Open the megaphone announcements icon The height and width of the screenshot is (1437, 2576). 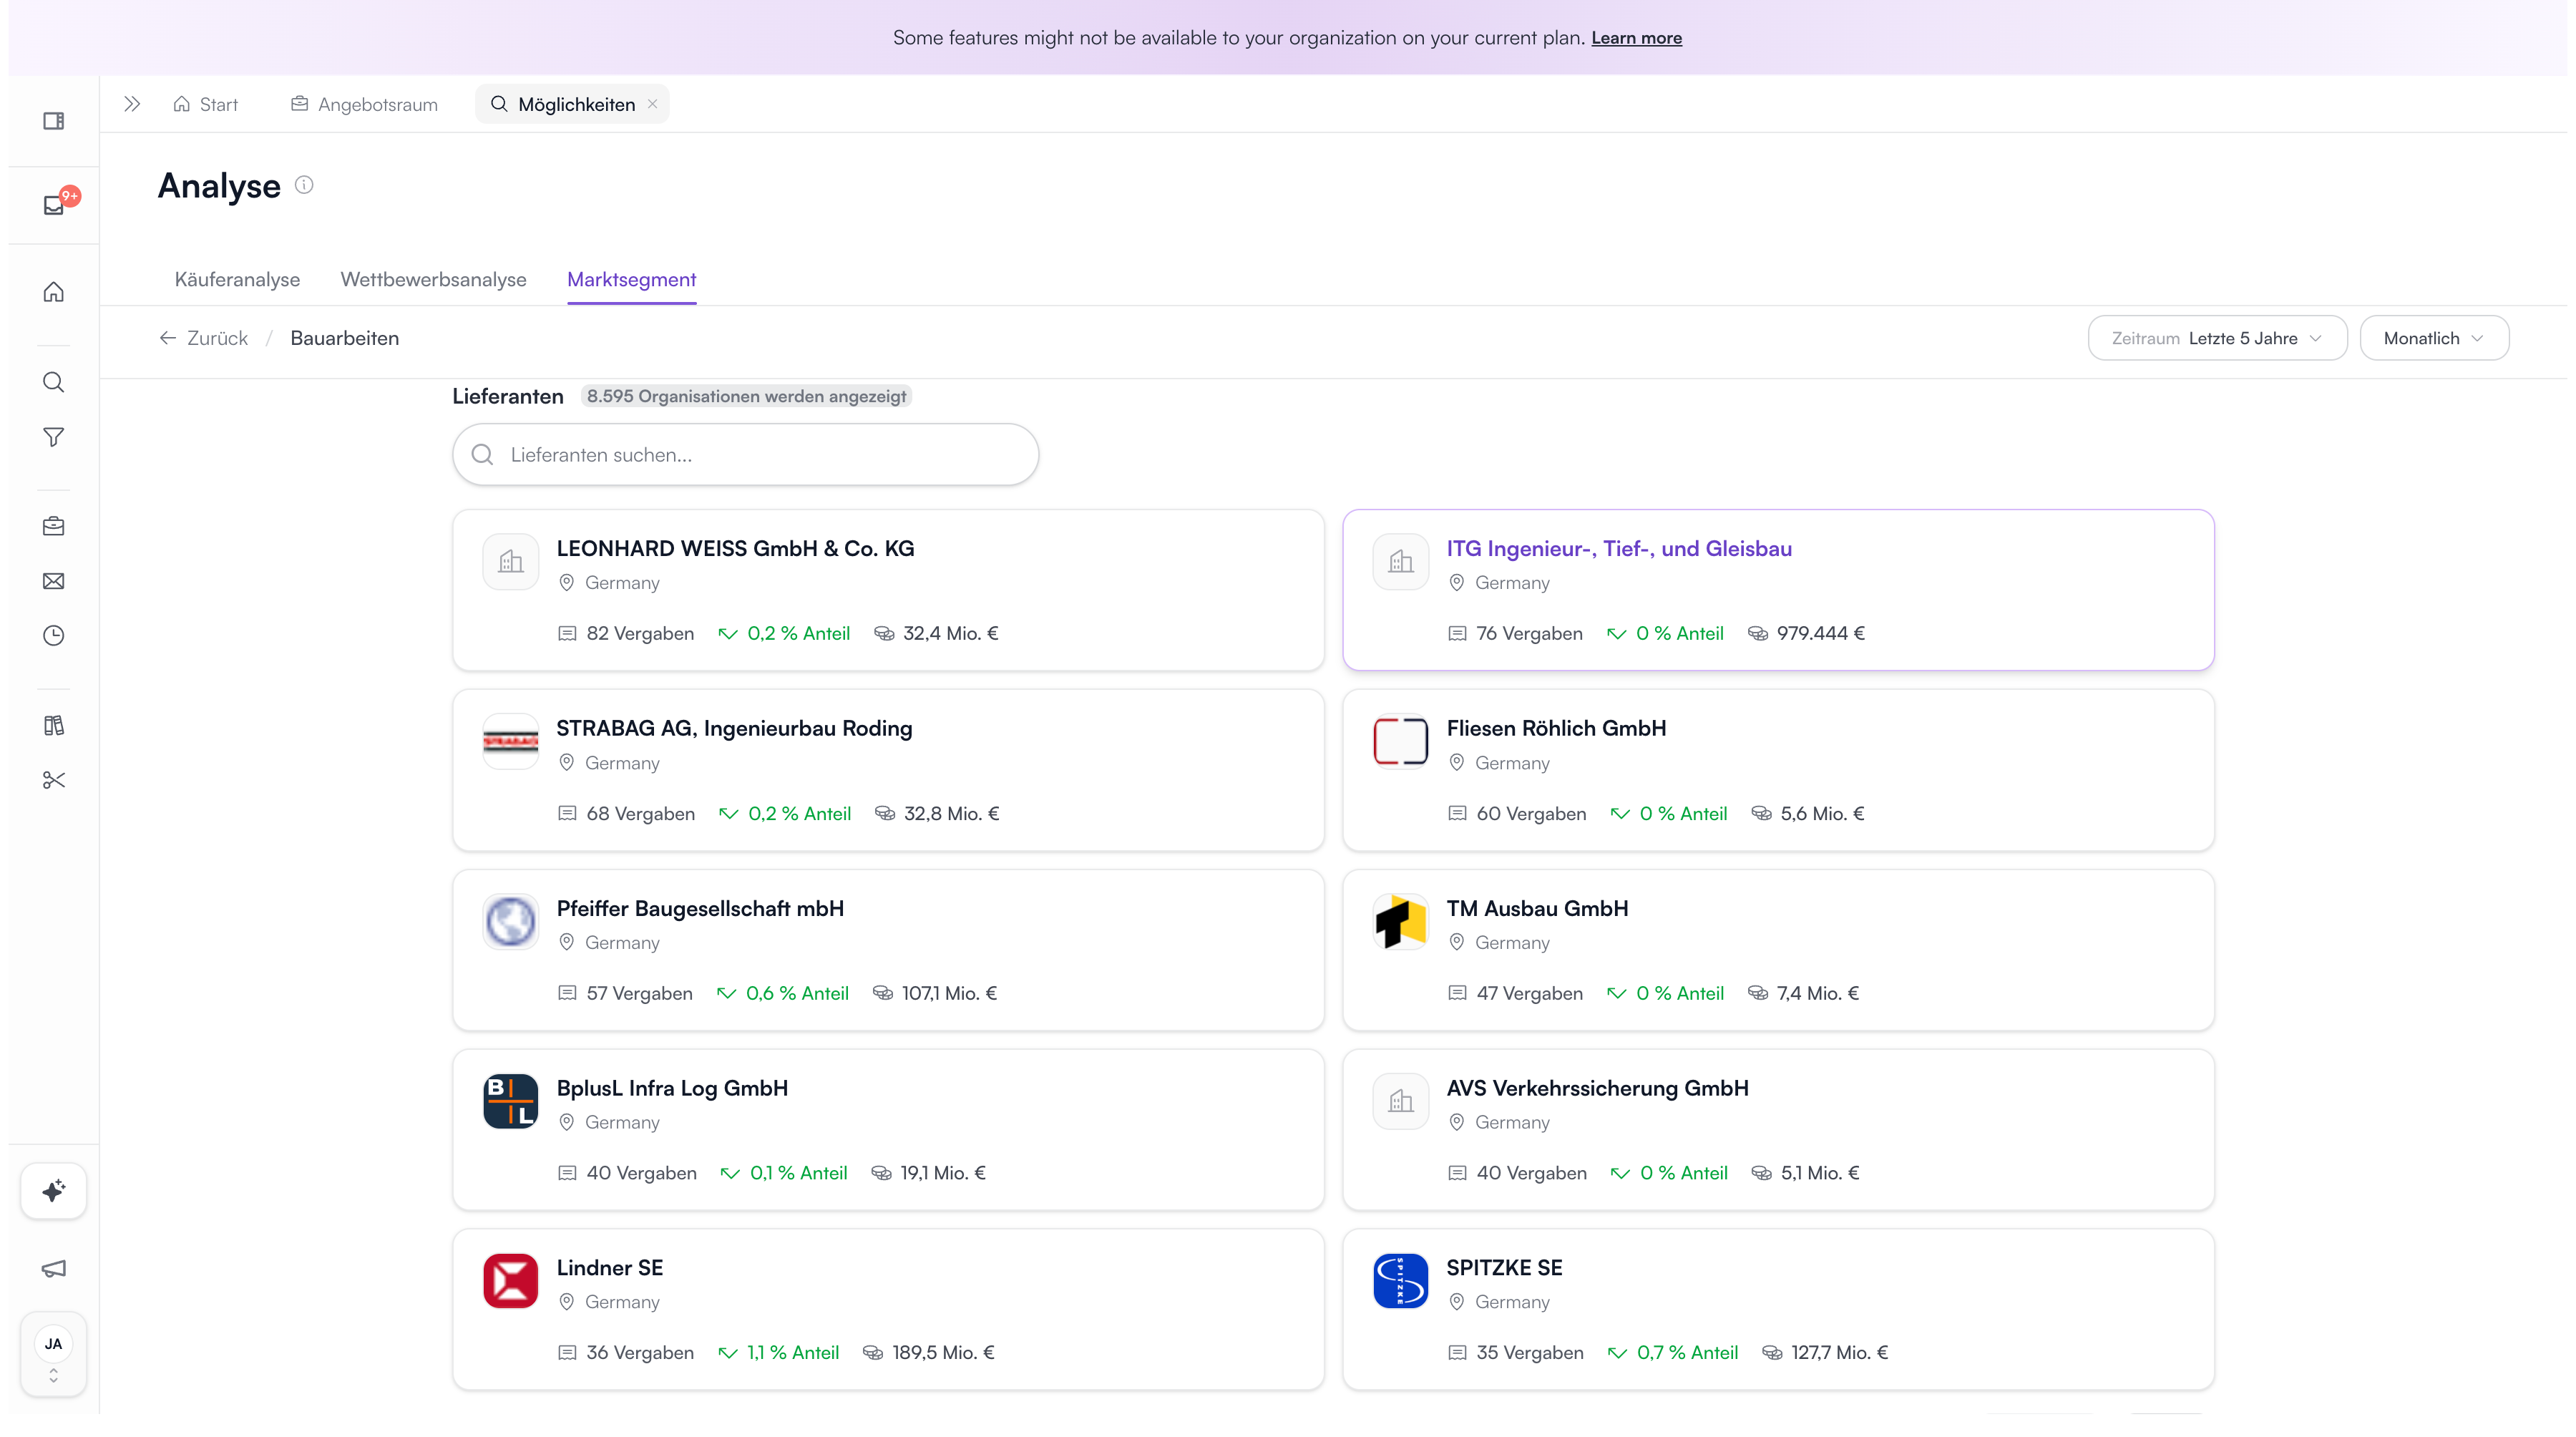tap(54, 1269)
